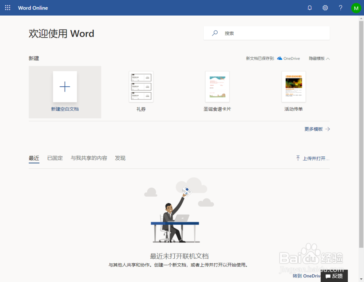Click the 反馈 feedback button
Screen dimensions: 364x282
pyautogui.click(x=334, y=276)
